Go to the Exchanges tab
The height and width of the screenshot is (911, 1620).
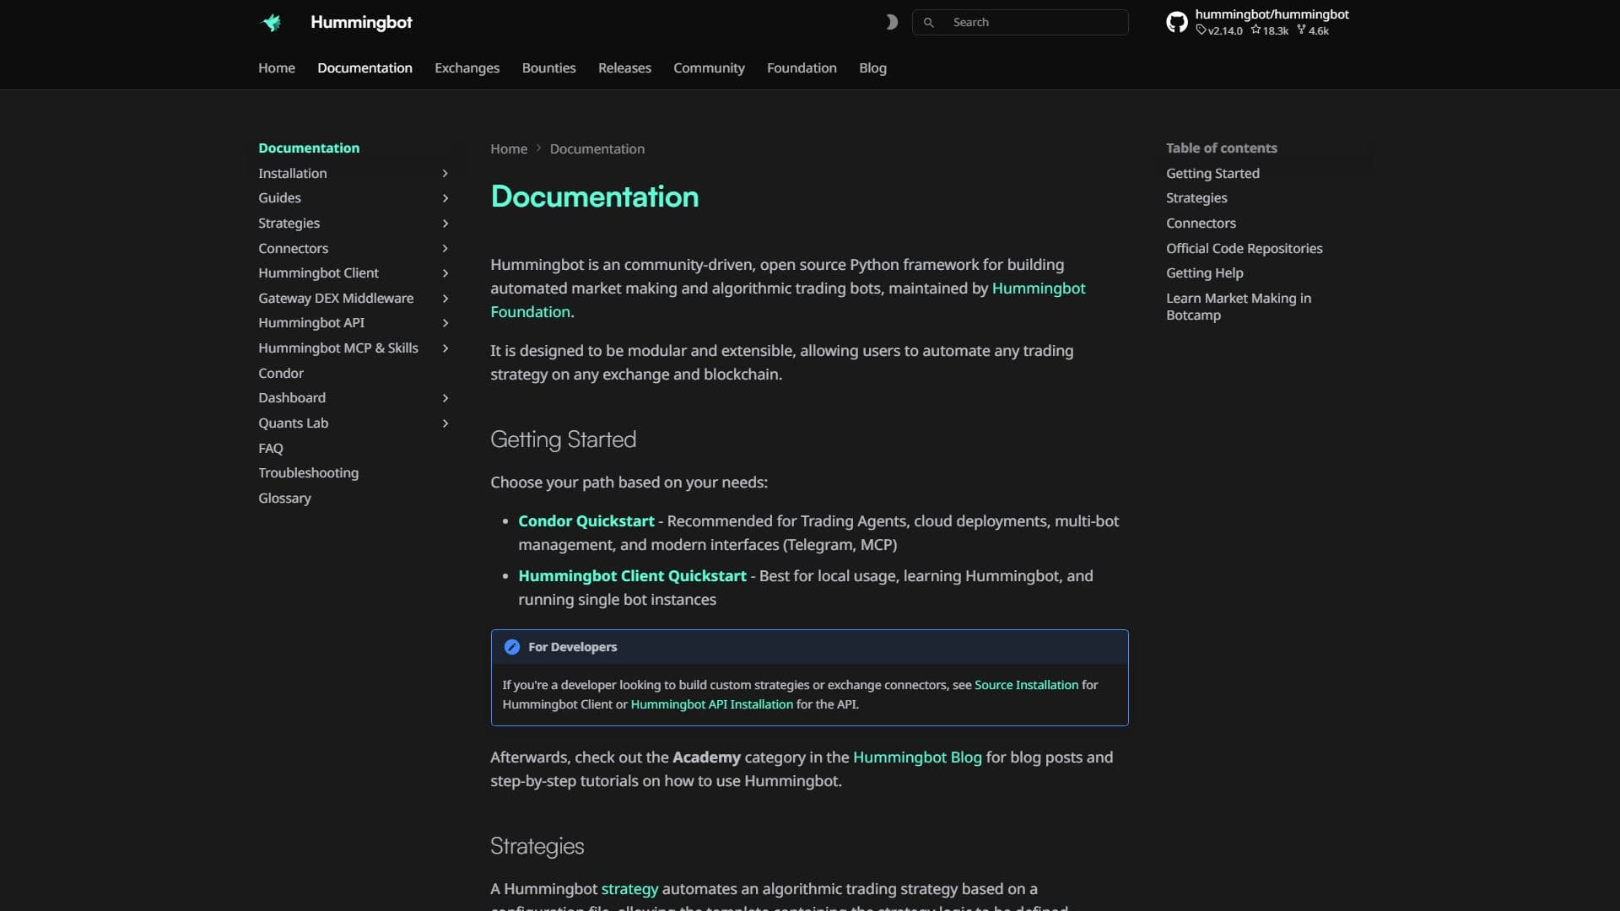467,68
